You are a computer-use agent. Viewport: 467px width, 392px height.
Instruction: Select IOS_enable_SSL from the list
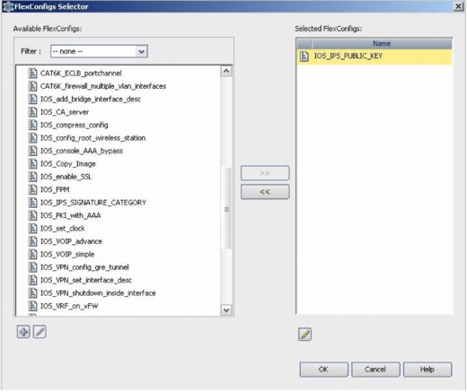[66, 177]
